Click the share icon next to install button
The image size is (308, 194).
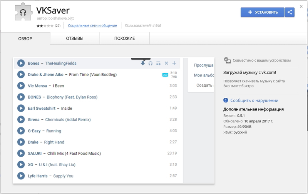[290, 12]
